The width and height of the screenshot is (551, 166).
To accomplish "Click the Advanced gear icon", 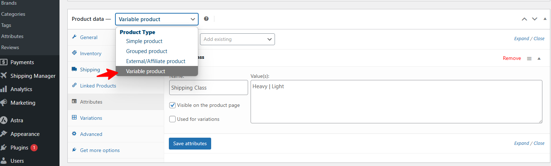I will (x=74, y=134).
